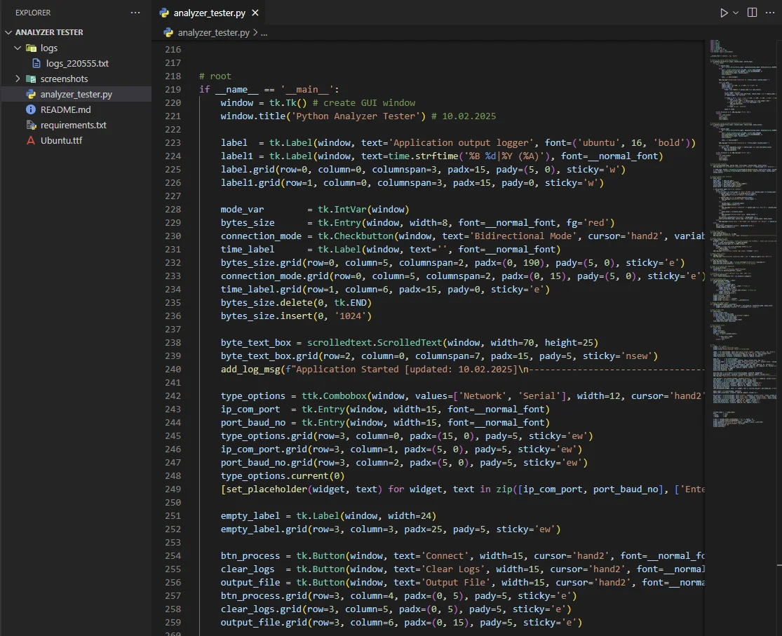This screenshot has height=636, width=782.
Task: Click the minimap code overview
Action: [x=743, y=234]
